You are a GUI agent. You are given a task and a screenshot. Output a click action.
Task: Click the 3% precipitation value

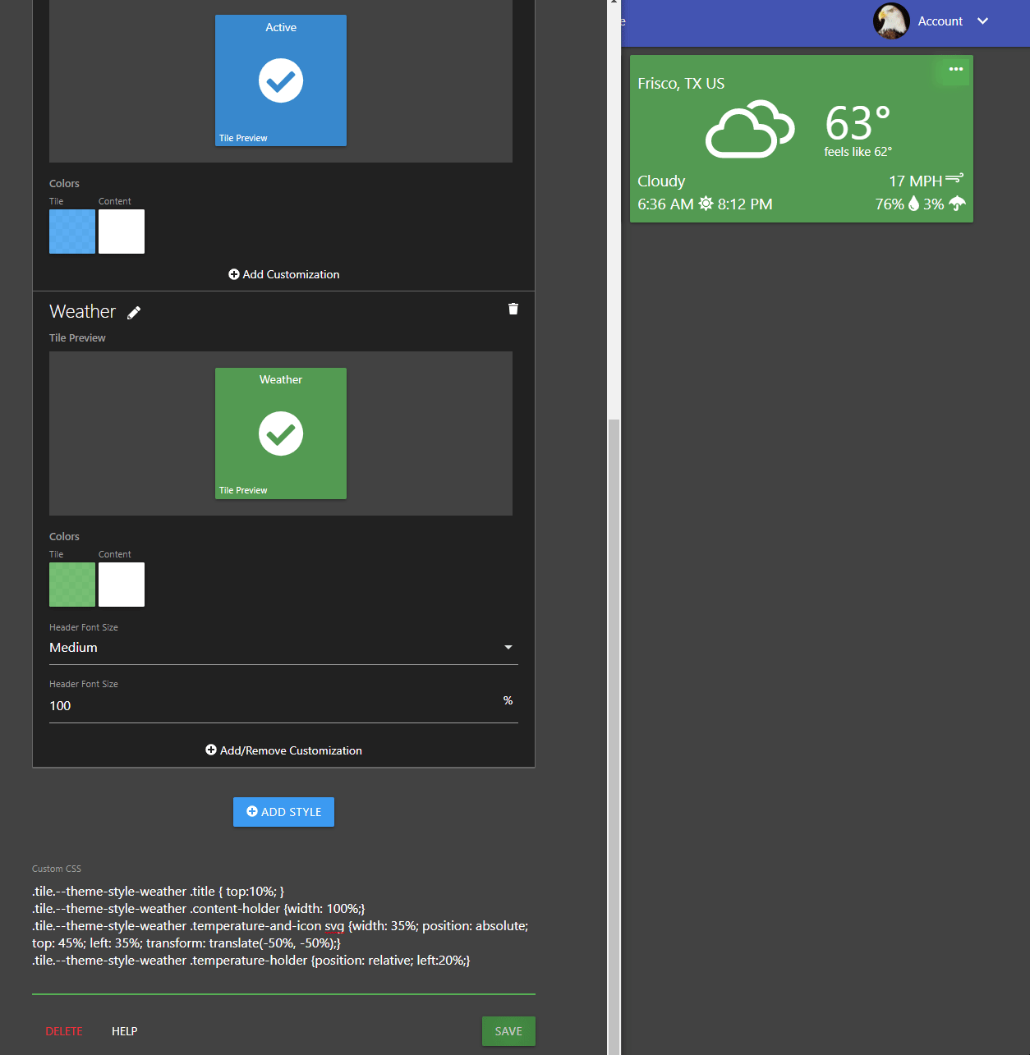click(934, 204)
